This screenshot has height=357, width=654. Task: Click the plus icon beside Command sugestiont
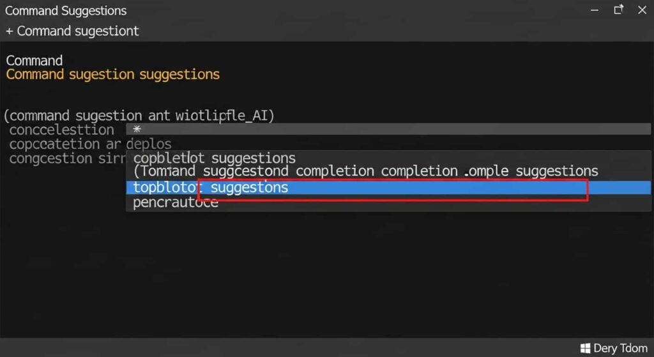coord(9,31)
